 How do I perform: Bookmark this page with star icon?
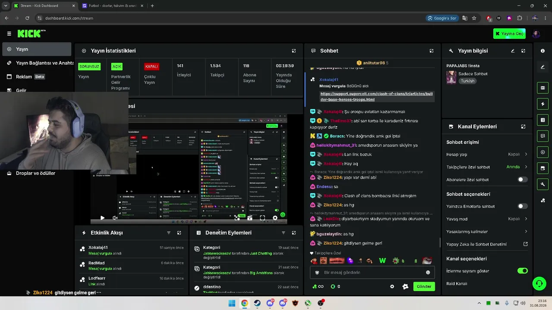coord(474,18)
